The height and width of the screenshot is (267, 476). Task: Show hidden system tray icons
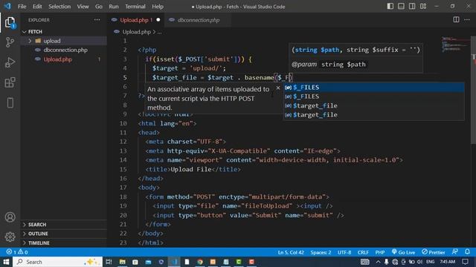pos(378,262)
